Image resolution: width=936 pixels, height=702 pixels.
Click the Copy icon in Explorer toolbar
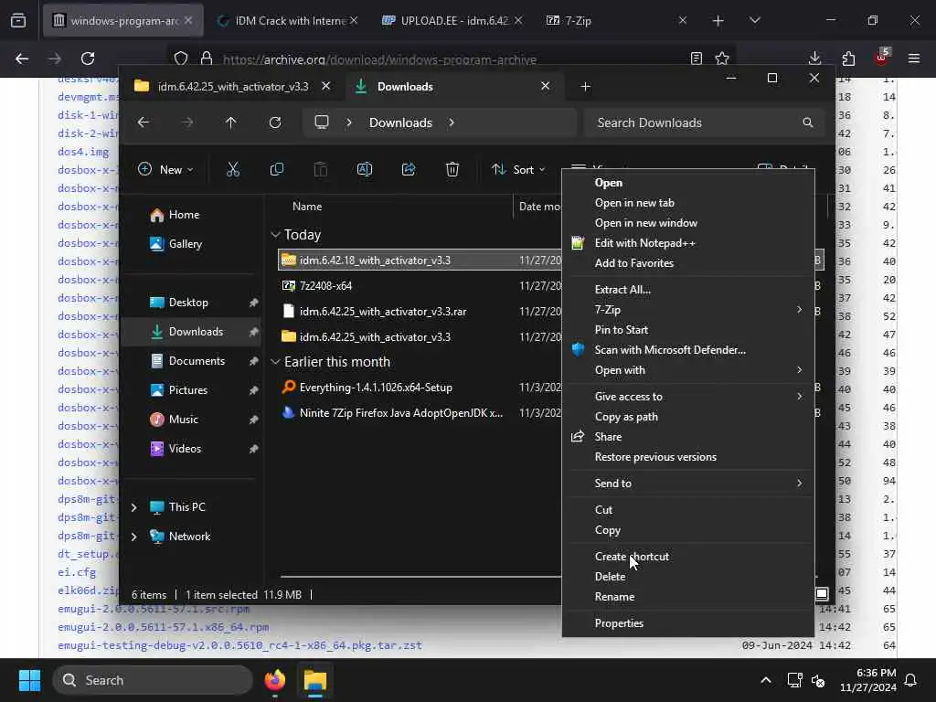click(x=276, y=169)
